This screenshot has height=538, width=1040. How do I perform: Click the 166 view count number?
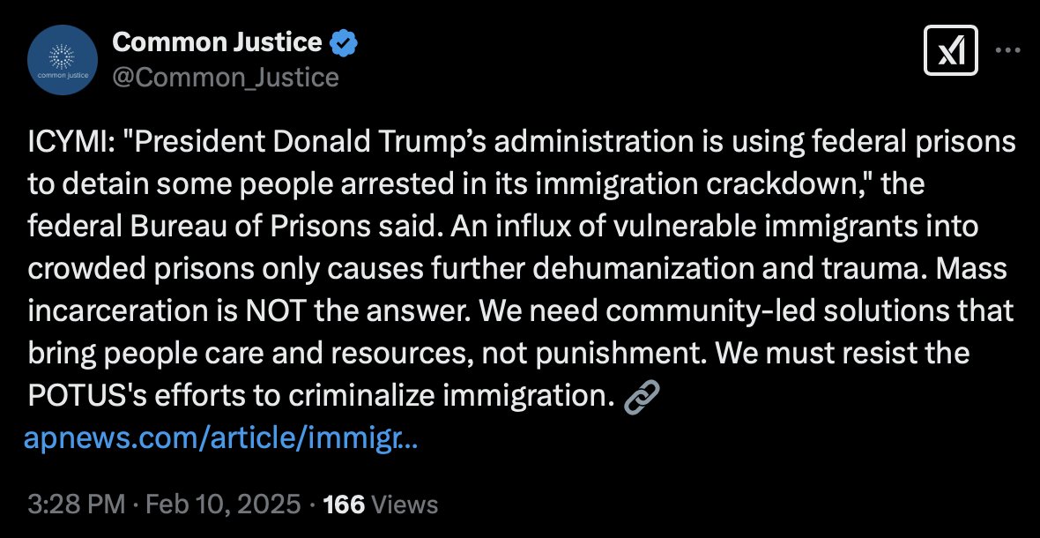click(x=344, y=504)
